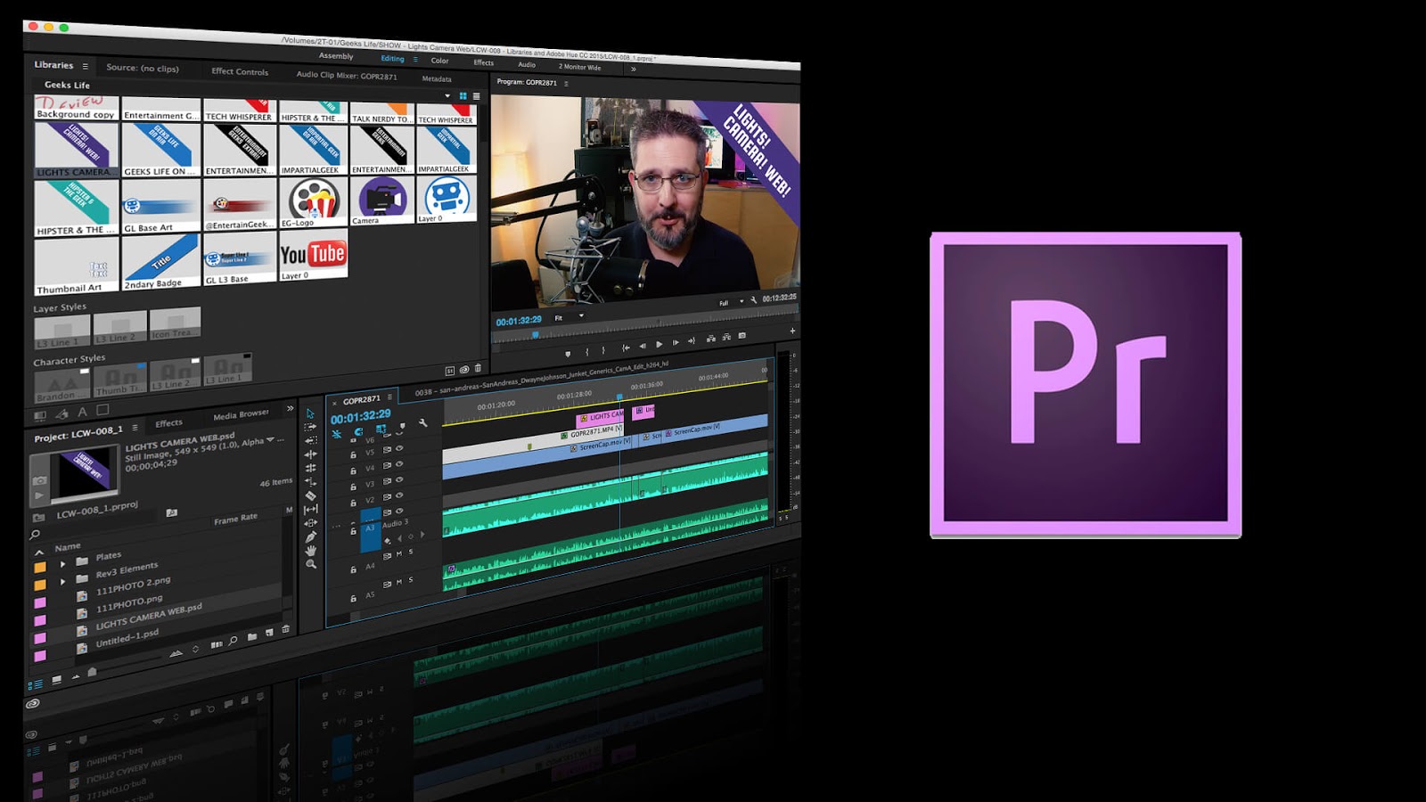The width and height of the screenshot is (1426, 802).
Task: Toggle lock on track V5
Action: pos(354,454)
